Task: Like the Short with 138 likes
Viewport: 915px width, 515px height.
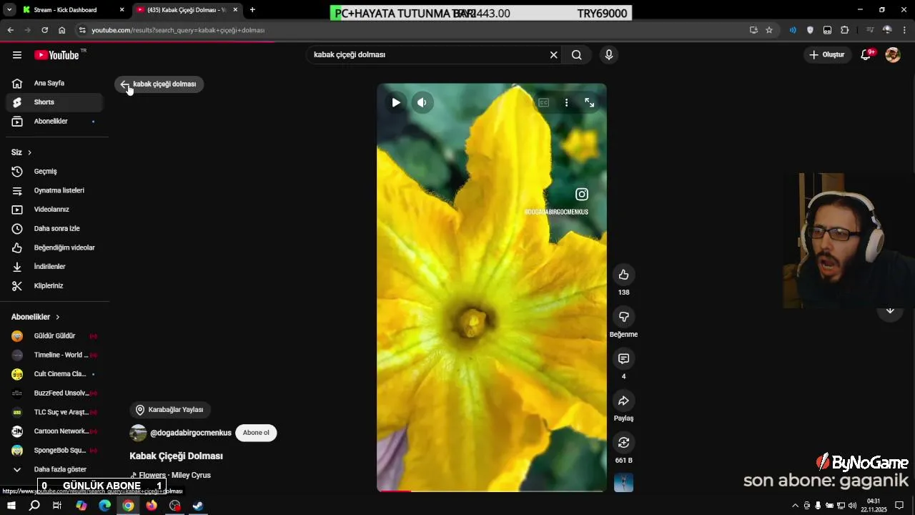Action: point(623,275)
